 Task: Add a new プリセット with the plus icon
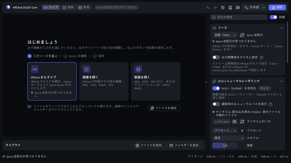pos(242,131)
